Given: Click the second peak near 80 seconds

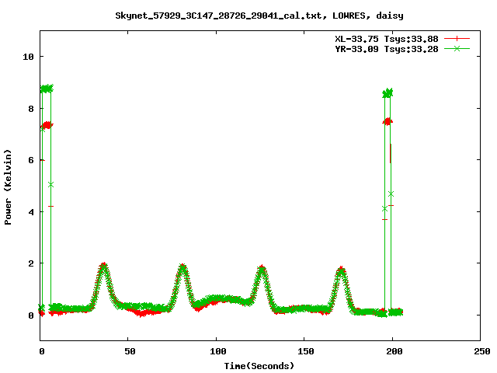Looking at the screenshot, I should coord(182,268).
